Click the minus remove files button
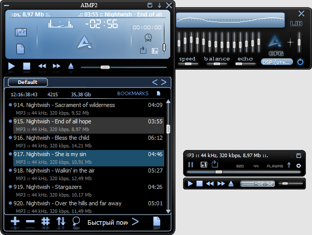Viewport: 312px width, 235px height. (30, 221)
